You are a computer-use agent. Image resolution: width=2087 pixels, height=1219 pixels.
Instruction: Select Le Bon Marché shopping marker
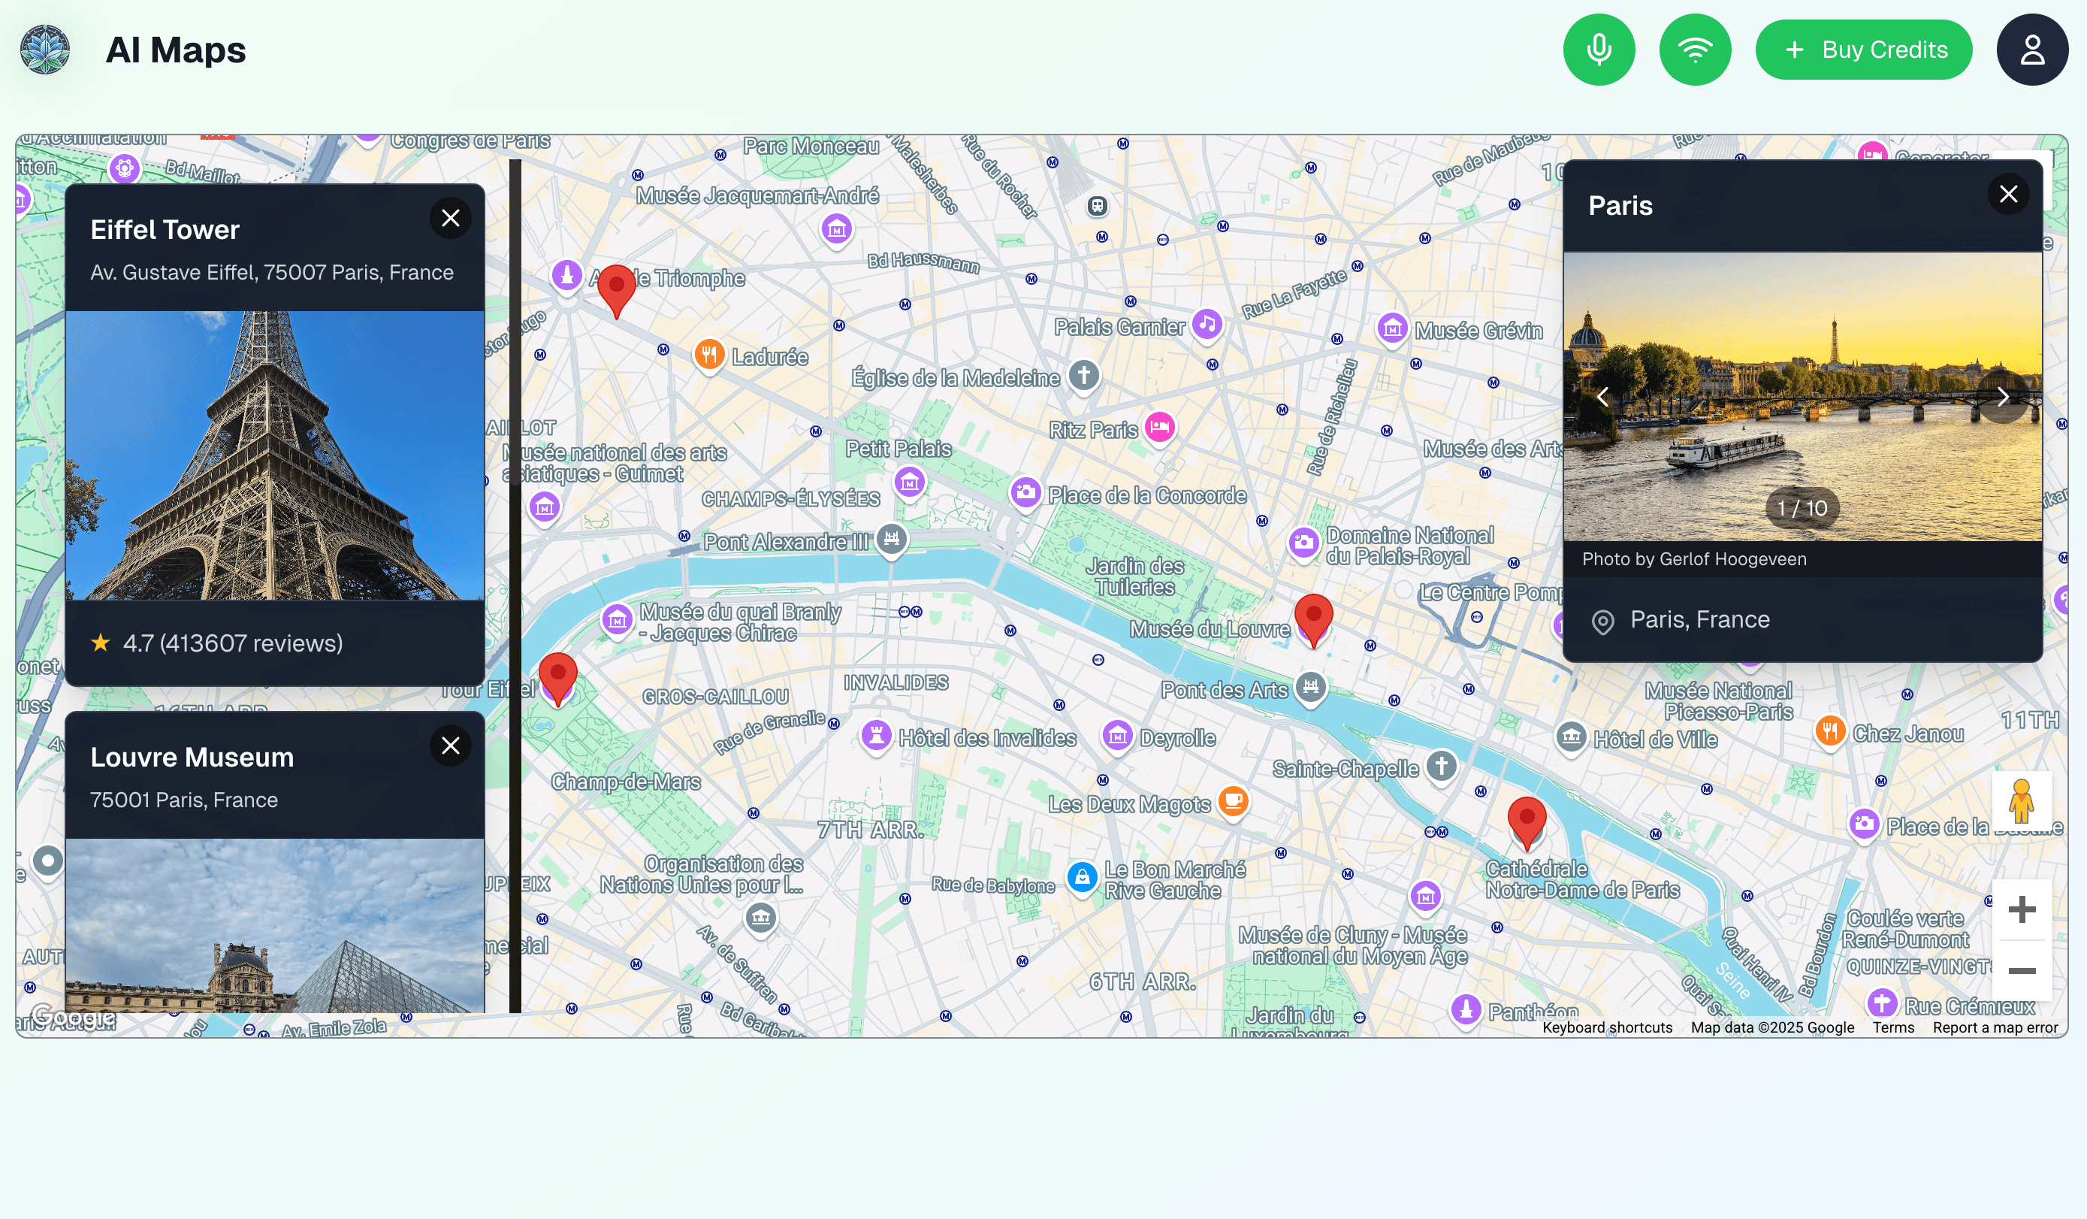1082,878
